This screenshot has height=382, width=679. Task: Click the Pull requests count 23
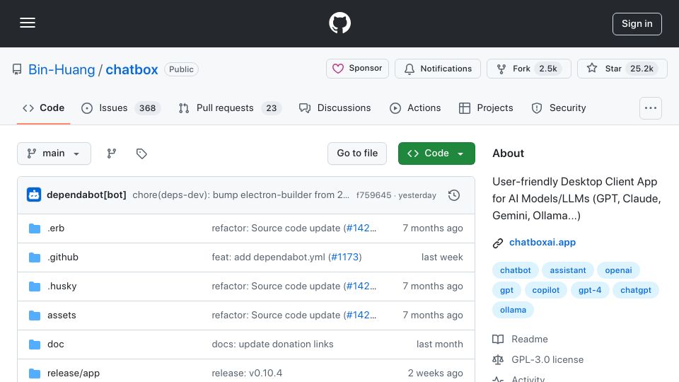[x=271, y=108]
